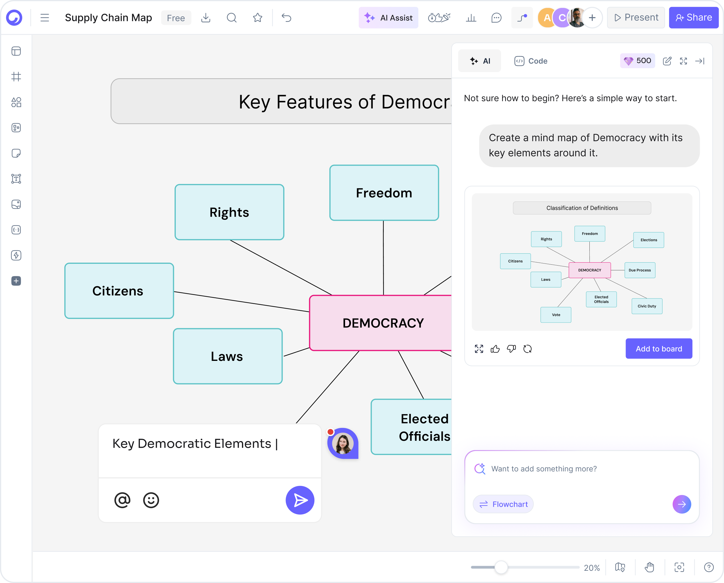Click the download/export icon
Screen dimensions: 724x583
click(x=206, y=18)
